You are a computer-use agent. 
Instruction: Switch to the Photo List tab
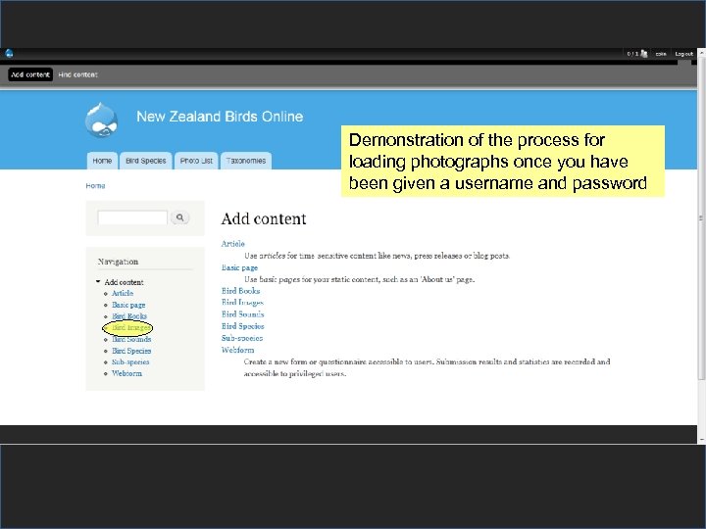coord(196,161)
